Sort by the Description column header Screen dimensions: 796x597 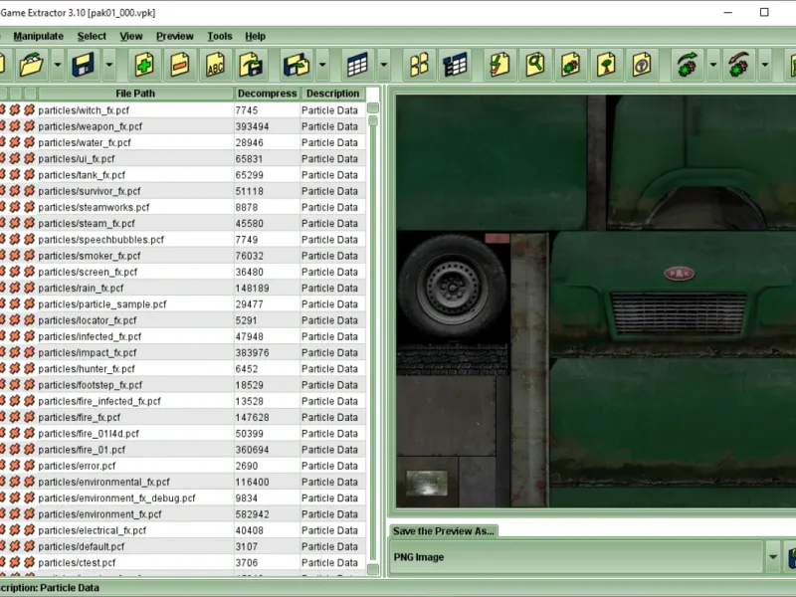click(x=332, y=94)
